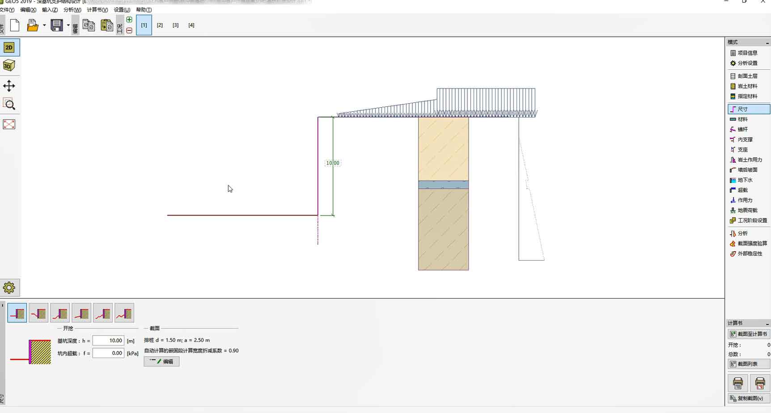
Task: Remove a construction stage with red minus
Action: pos(129,31)
